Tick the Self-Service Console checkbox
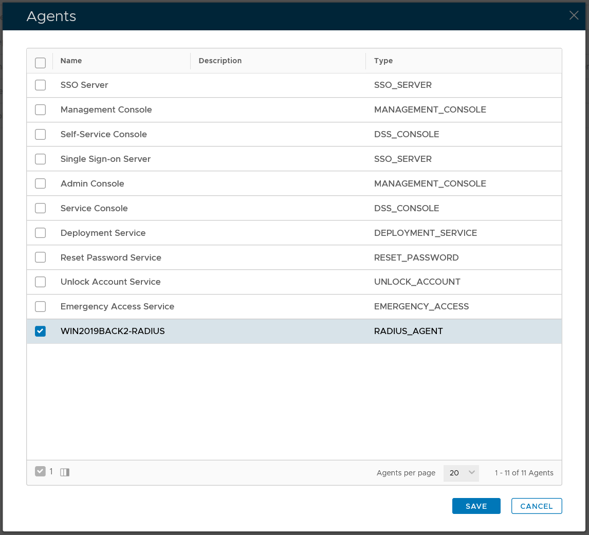 [40, 135]
